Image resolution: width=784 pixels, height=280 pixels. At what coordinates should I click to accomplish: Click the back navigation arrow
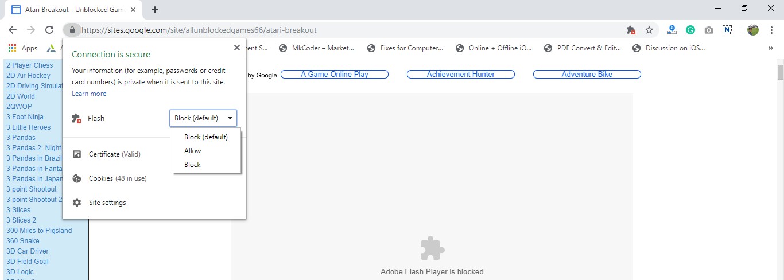click(x=13, y=30)
